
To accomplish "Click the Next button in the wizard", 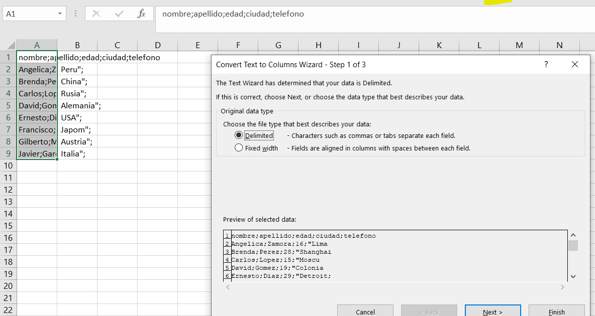I will [x=492, y=311].
